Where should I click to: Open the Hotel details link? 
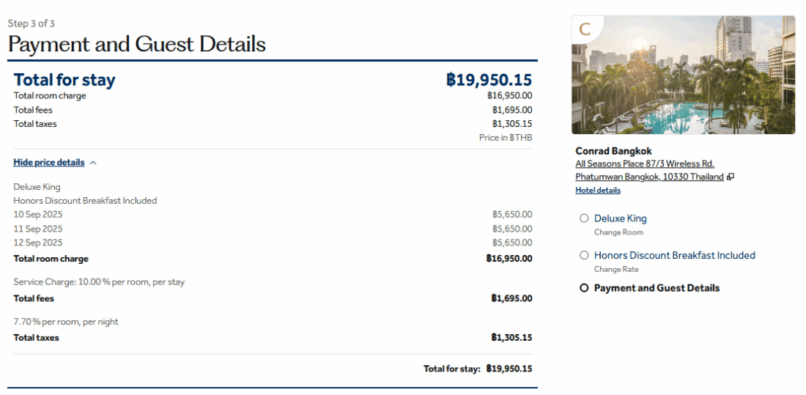tap(598, 191)
